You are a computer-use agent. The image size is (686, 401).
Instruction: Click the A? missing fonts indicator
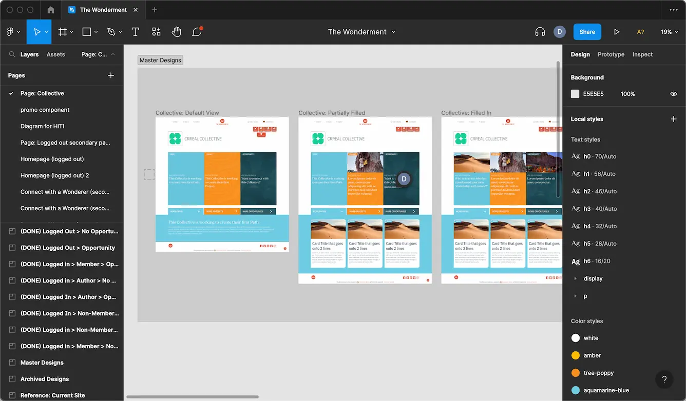tap(641, 32)
